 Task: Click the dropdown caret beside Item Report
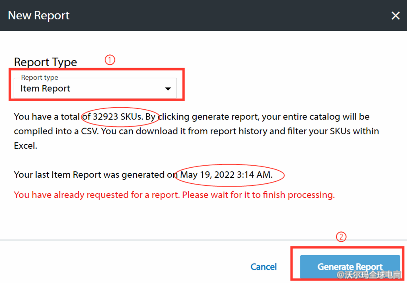168,89
